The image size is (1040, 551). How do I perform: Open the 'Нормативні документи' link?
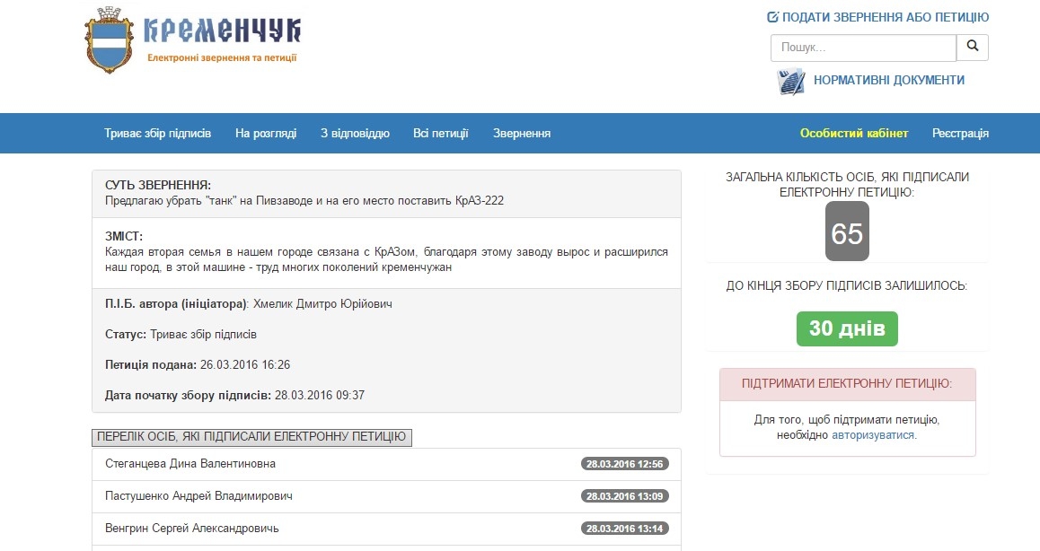click(x=888, y=80)
